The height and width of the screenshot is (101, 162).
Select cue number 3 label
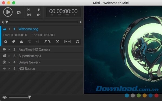tap(15, 56)
